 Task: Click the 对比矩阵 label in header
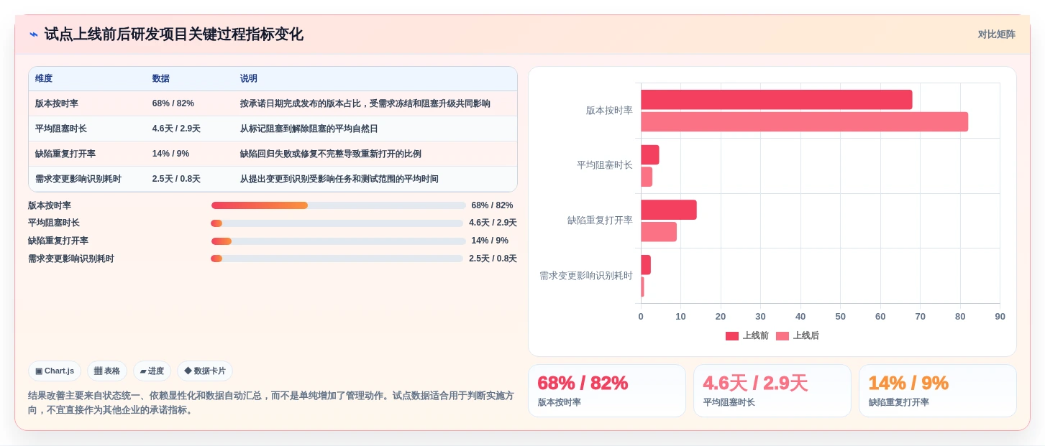pos(996,34)
